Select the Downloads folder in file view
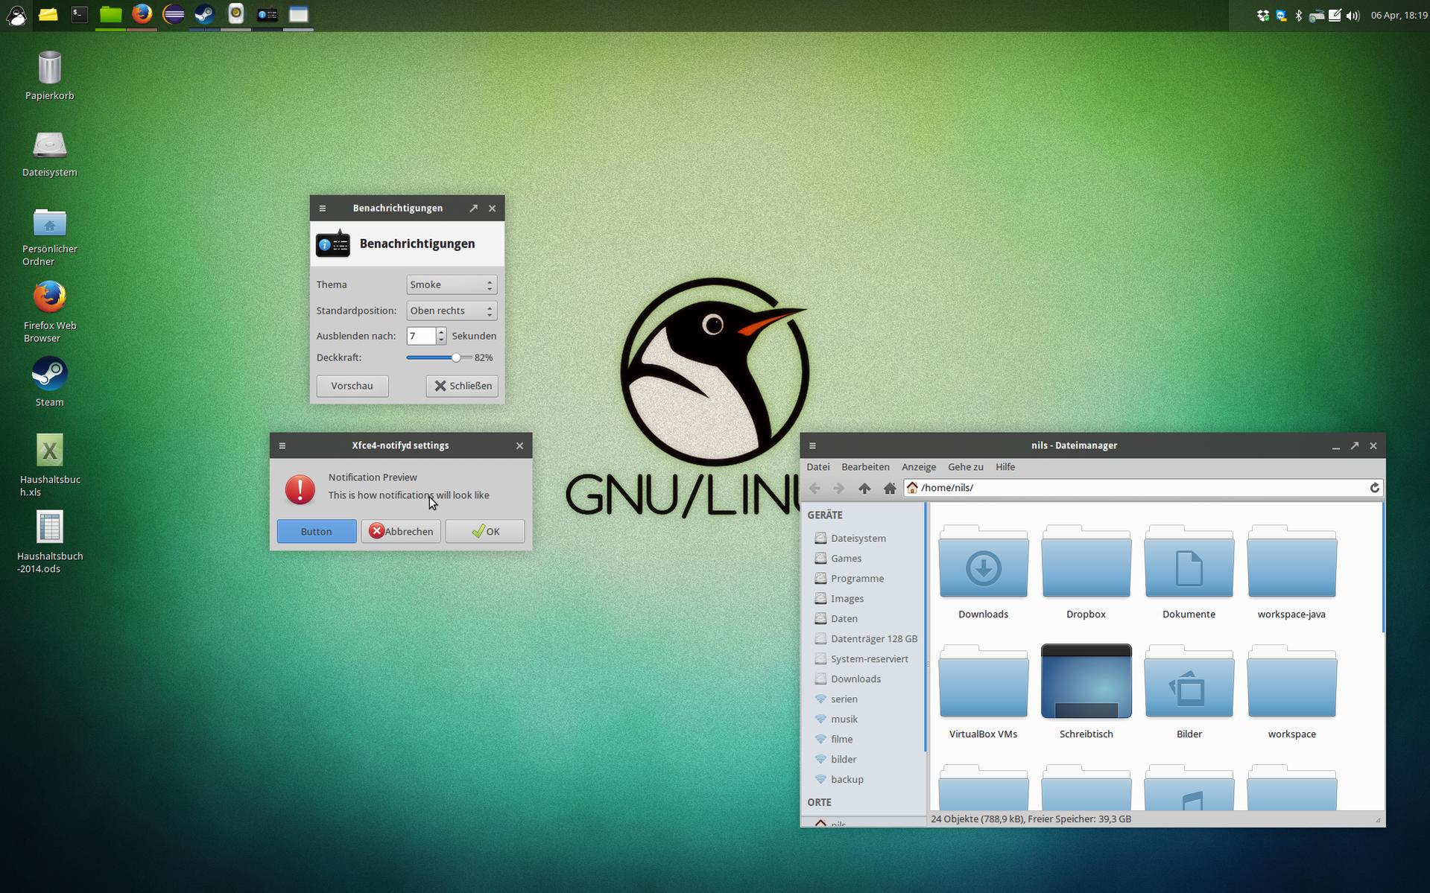 point(983,572)
